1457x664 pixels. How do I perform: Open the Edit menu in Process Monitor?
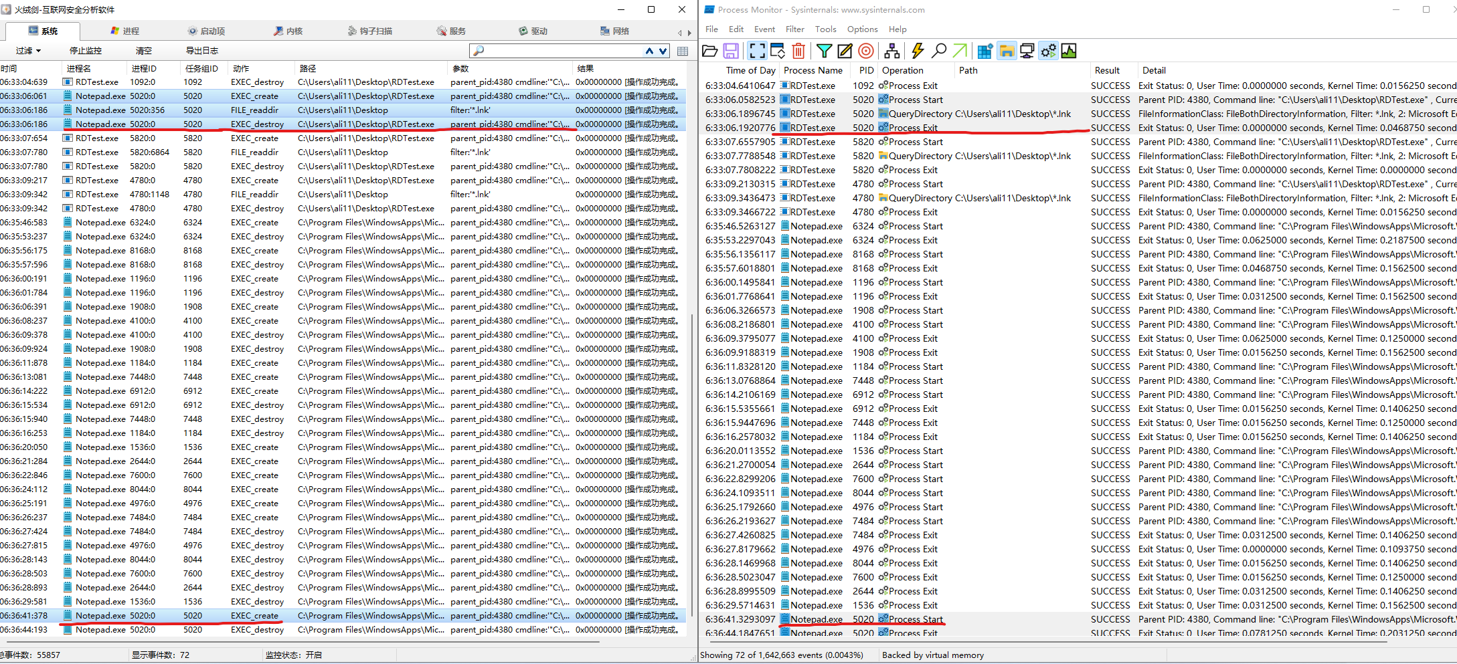736,29
